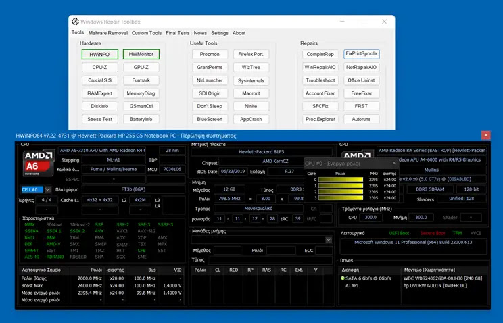This screenshot has height=323, width=503.
Task: Run the Troubleshoot repair
Action: [x=320, y=80]
